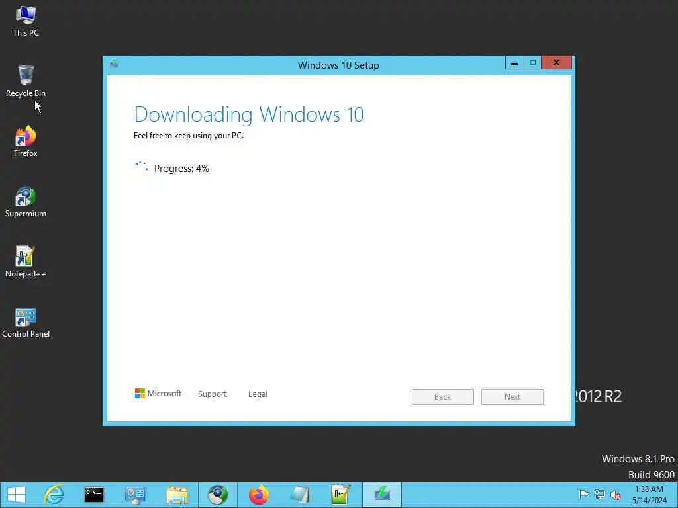Show the clock showing 1:38 AM

[649, 495]
